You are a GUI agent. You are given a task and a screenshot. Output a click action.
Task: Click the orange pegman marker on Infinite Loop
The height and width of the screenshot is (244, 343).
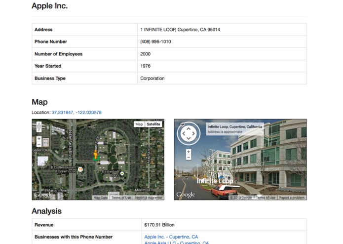(x=96, y=155)
